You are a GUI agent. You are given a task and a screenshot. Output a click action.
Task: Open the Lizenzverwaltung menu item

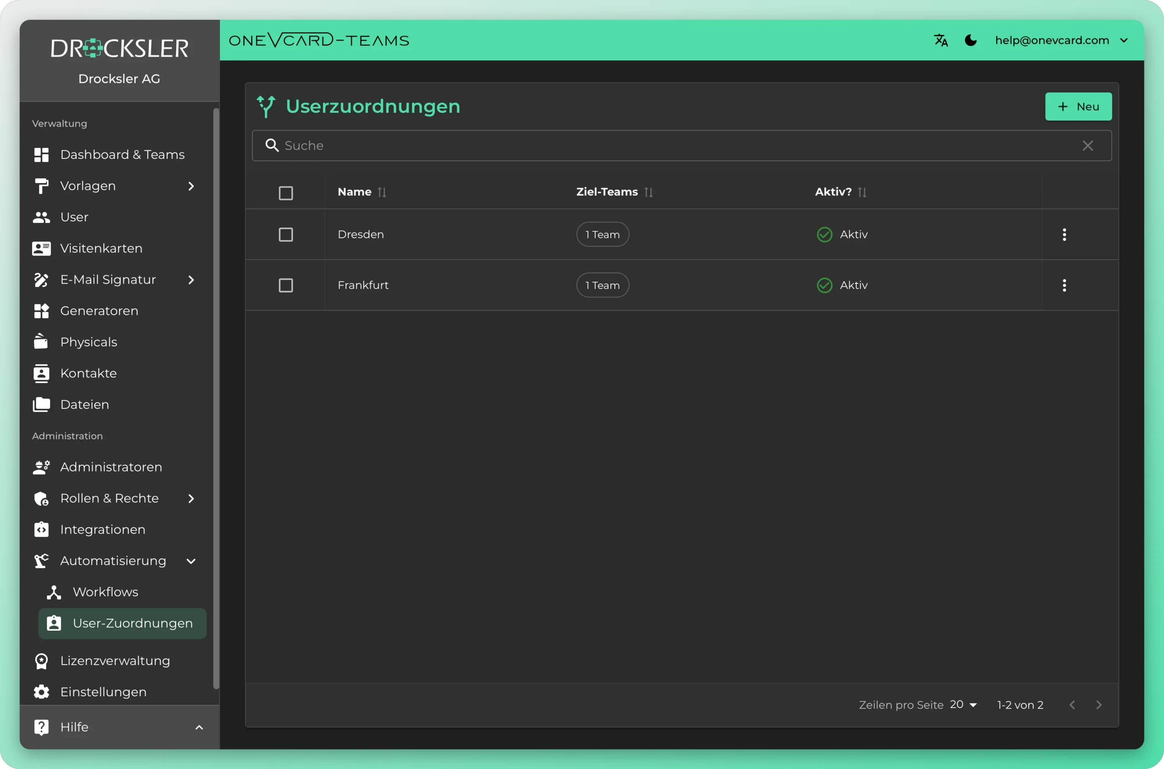tap(117, 661)
